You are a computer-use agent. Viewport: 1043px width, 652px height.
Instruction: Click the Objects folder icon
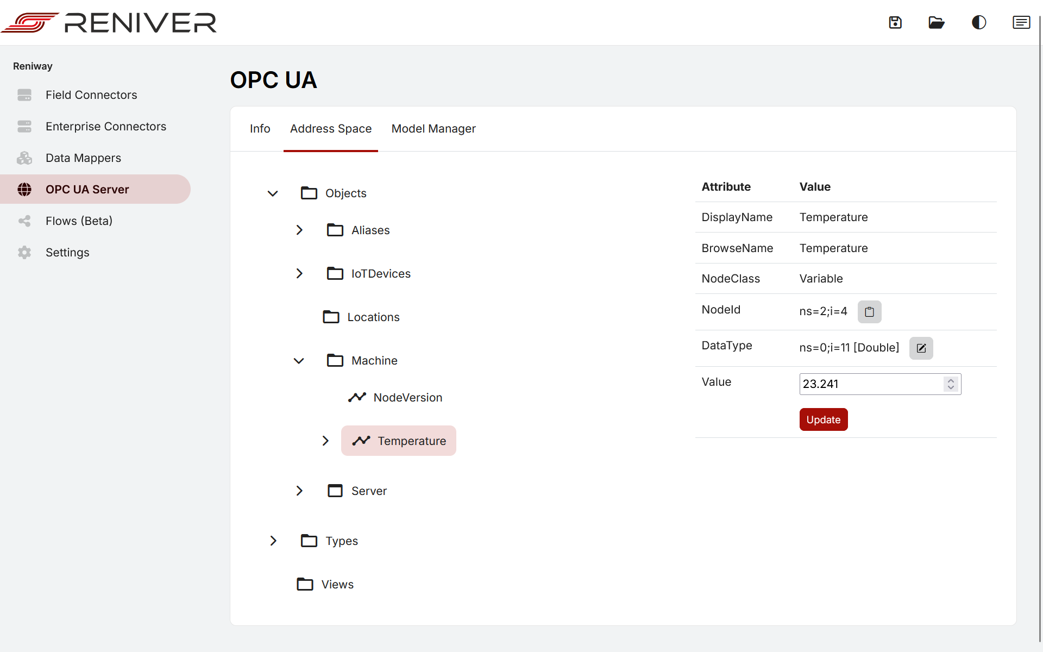coord(309,193)
